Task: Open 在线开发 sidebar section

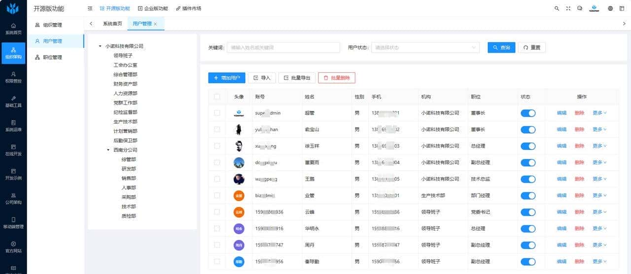Action: (13, 150)
